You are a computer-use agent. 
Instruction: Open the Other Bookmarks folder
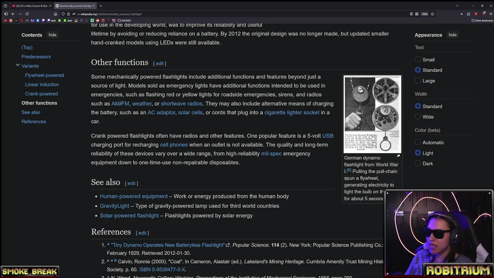pyautogui.click(x=482, y=20)
